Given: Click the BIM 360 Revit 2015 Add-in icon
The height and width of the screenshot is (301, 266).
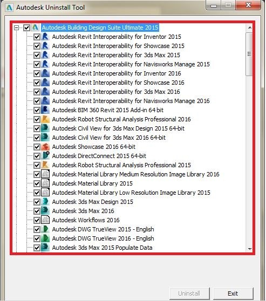Looking at the screenshot, I should click(45, 110).
